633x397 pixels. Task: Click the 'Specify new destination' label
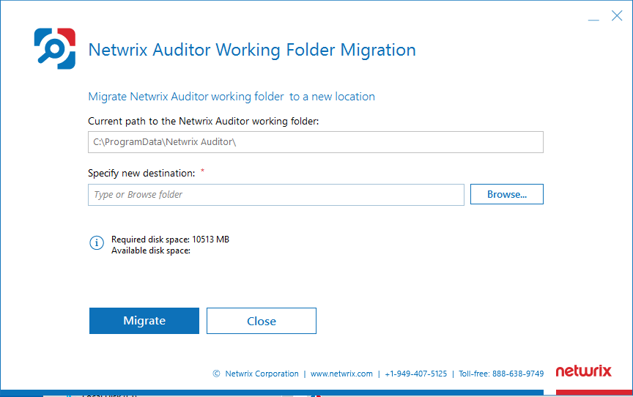click(141, 173)
